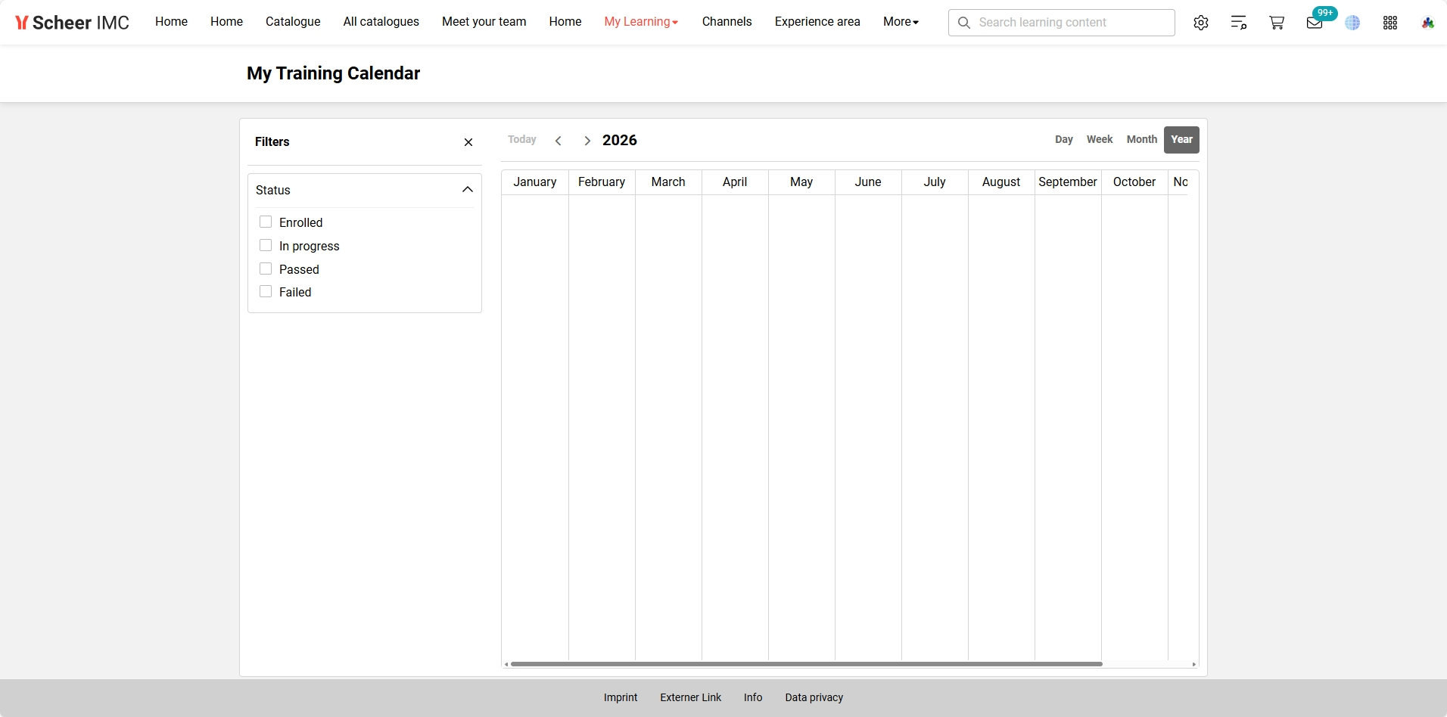Screen dimensions: 1447x717
Task: Open the learning list search icon
Action: point(1239,23)
